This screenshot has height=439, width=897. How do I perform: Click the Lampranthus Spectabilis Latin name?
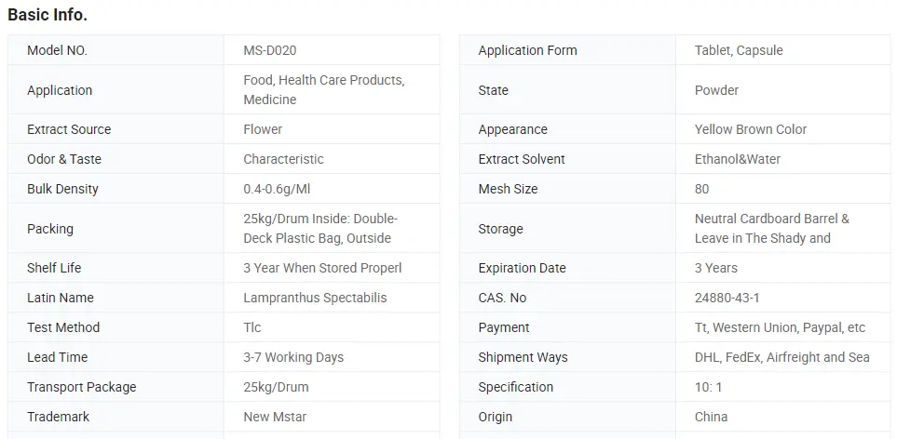pos(315,298)
